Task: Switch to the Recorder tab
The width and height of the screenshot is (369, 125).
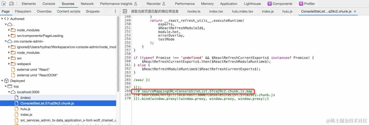Action: [x=156, y=4]
